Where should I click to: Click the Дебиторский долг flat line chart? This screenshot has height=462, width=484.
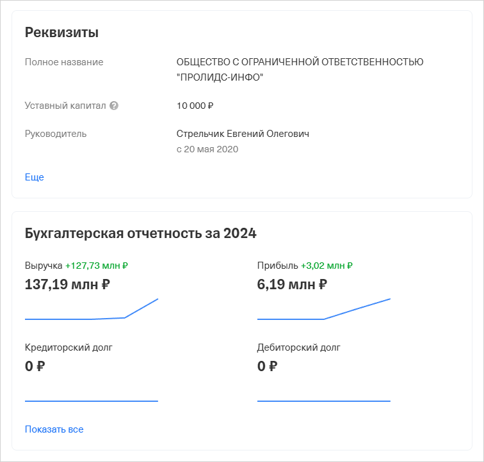tap(324, 401)
